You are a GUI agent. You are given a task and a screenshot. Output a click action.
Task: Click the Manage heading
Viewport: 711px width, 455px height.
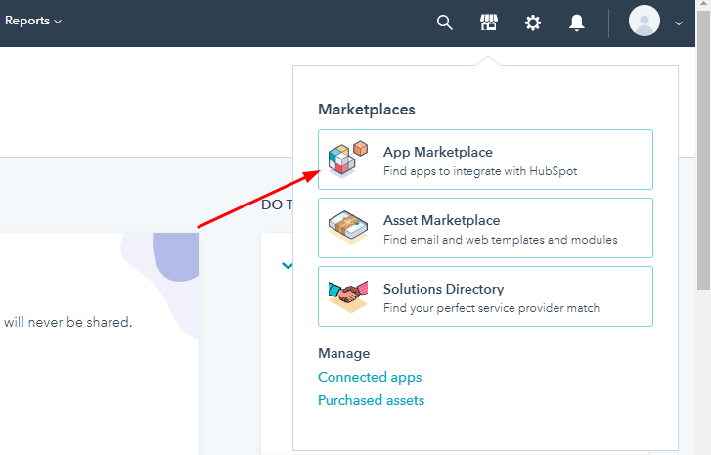(343, 353)
